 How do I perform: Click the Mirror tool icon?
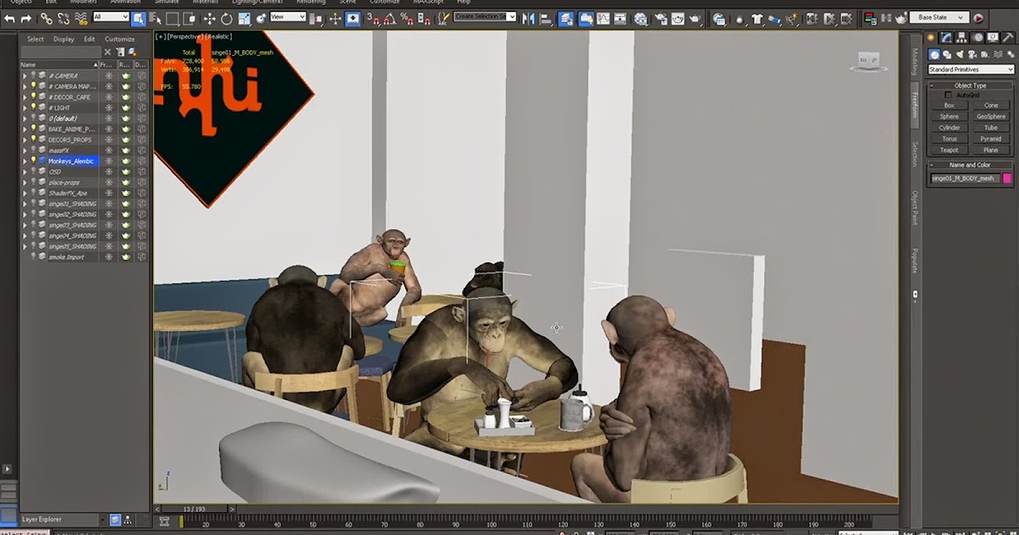pyautogui.click(x=528, y=18)
